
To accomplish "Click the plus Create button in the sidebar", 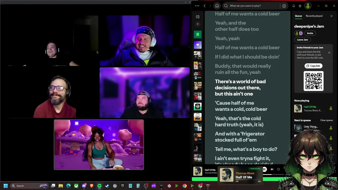I will click(198, 24).
